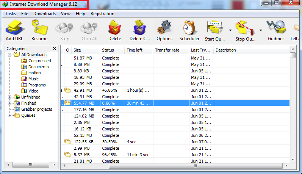This screenshot has height=174, width=302.
Task: Select the 124.02 MB download row
Action: click(175, 116)
